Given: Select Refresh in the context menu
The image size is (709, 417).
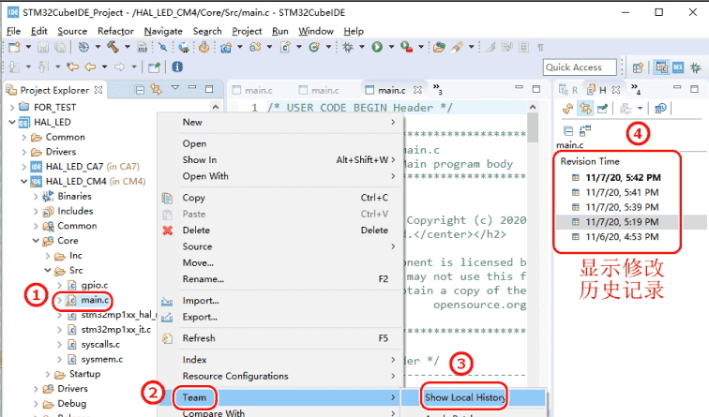Looking at the screenshot, I should click(x=199, y=338).
